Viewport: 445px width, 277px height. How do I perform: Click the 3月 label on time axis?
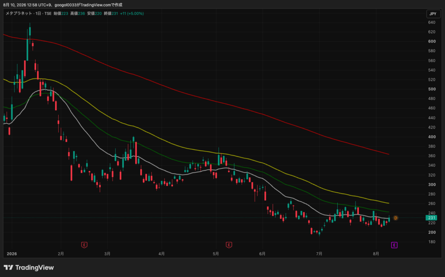(107, 254)
